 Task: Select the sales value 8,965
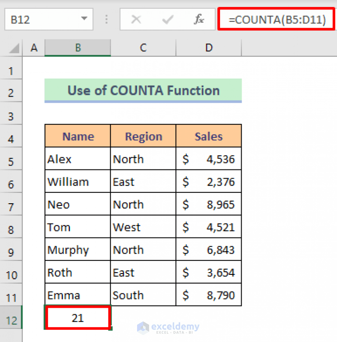[x=209, y=204]
